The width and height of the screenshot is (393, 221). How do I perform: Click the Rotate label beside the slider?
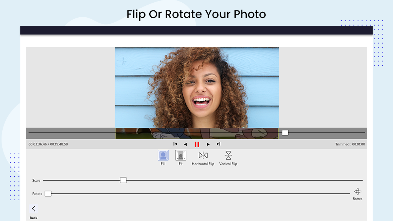37,194
